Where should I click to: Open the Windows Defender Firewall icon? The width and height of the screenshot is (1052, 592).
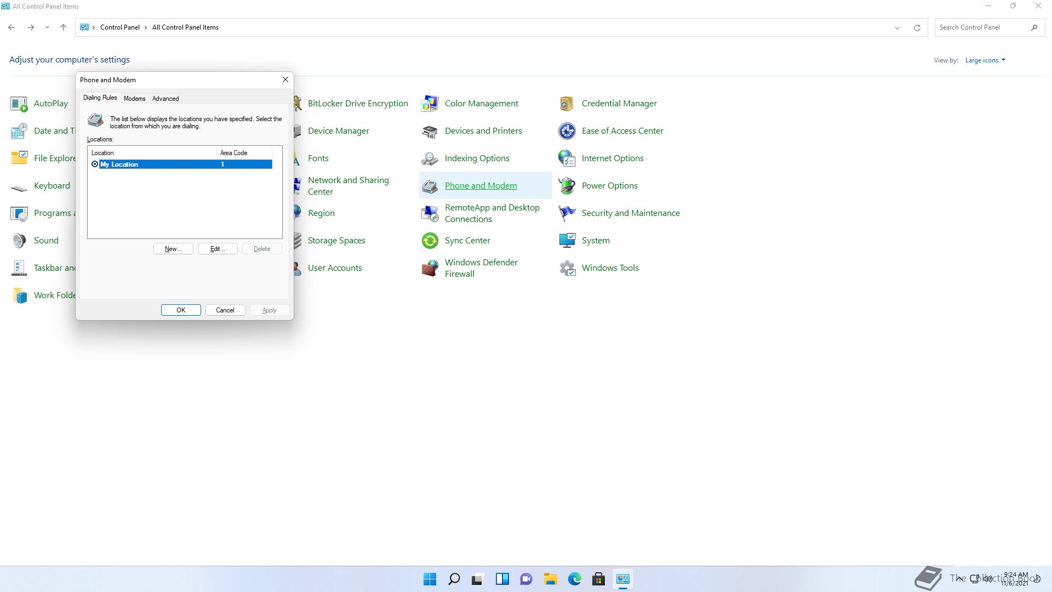coord(430,268)
